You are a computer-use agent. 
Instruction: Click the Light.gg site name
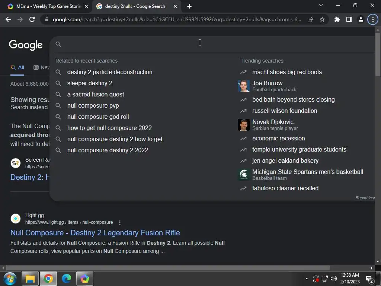pos(35,215)
